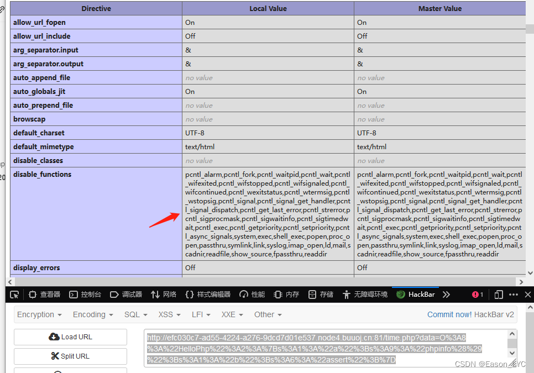
Task: Open the LFI dropdown menu
Action: [201, 314]
